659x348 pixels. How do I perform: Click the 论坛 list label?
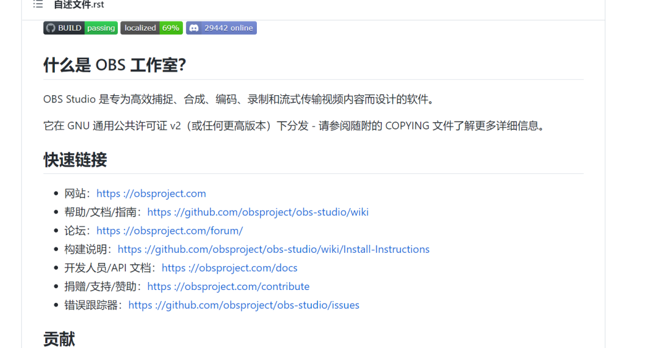(77, 230)
